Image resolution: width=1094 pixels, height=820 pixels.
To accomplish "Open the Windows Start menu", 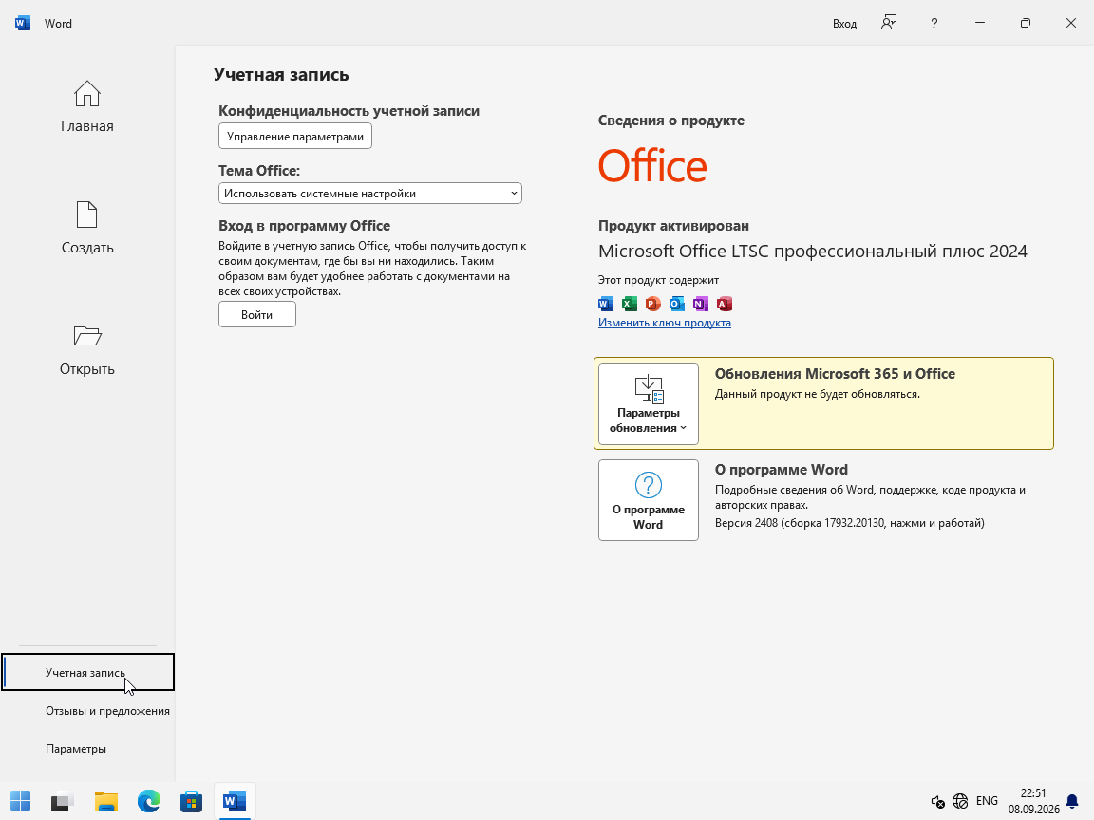I will point(21,801).
